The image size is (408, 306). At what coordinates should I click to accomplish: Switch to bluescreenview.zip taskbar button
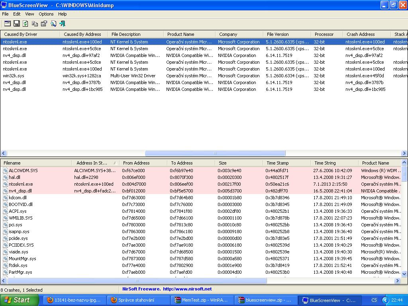pos(266,300)
